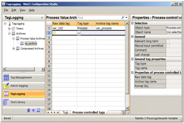Open the Alarm logging envelope icon
Screen dimensions: 184x123
[6, 86]
